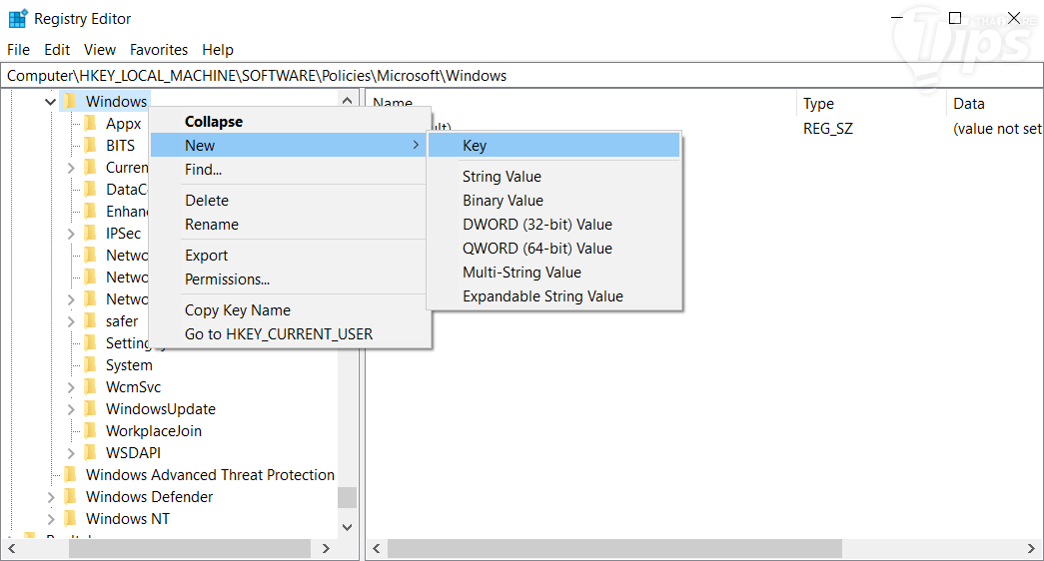Select the System key in the tree
The width and height of the screenshot is (1044, 561).
pos(129,364)
